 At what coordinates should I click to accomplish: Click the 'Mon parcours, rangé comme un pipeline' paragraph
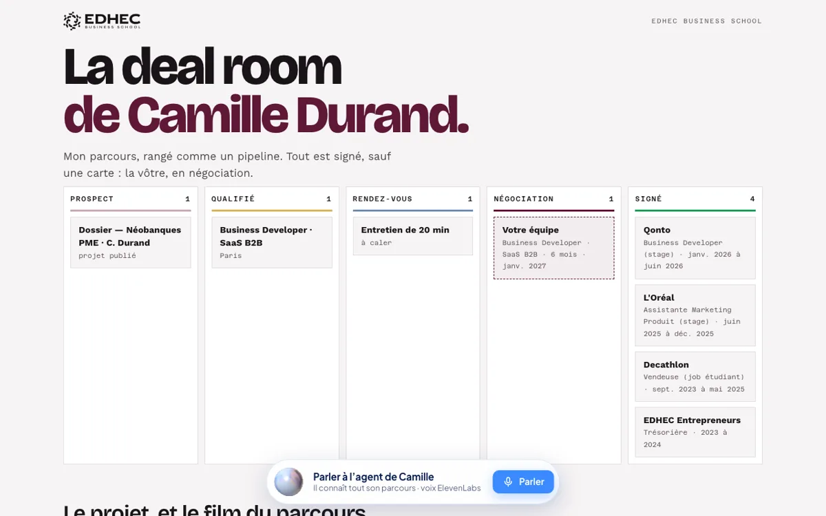[227, 164]
